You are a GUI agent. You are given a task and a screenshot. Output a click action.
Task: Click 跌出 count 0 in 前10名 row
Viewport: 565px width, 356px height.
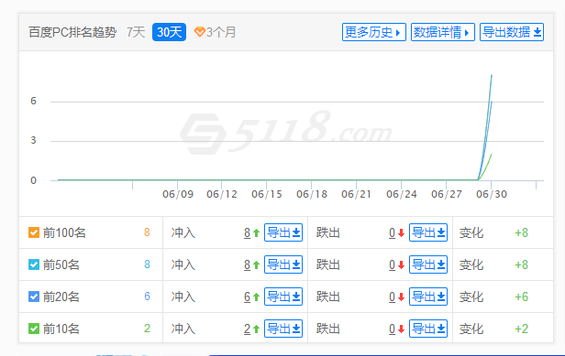(392, 329)
